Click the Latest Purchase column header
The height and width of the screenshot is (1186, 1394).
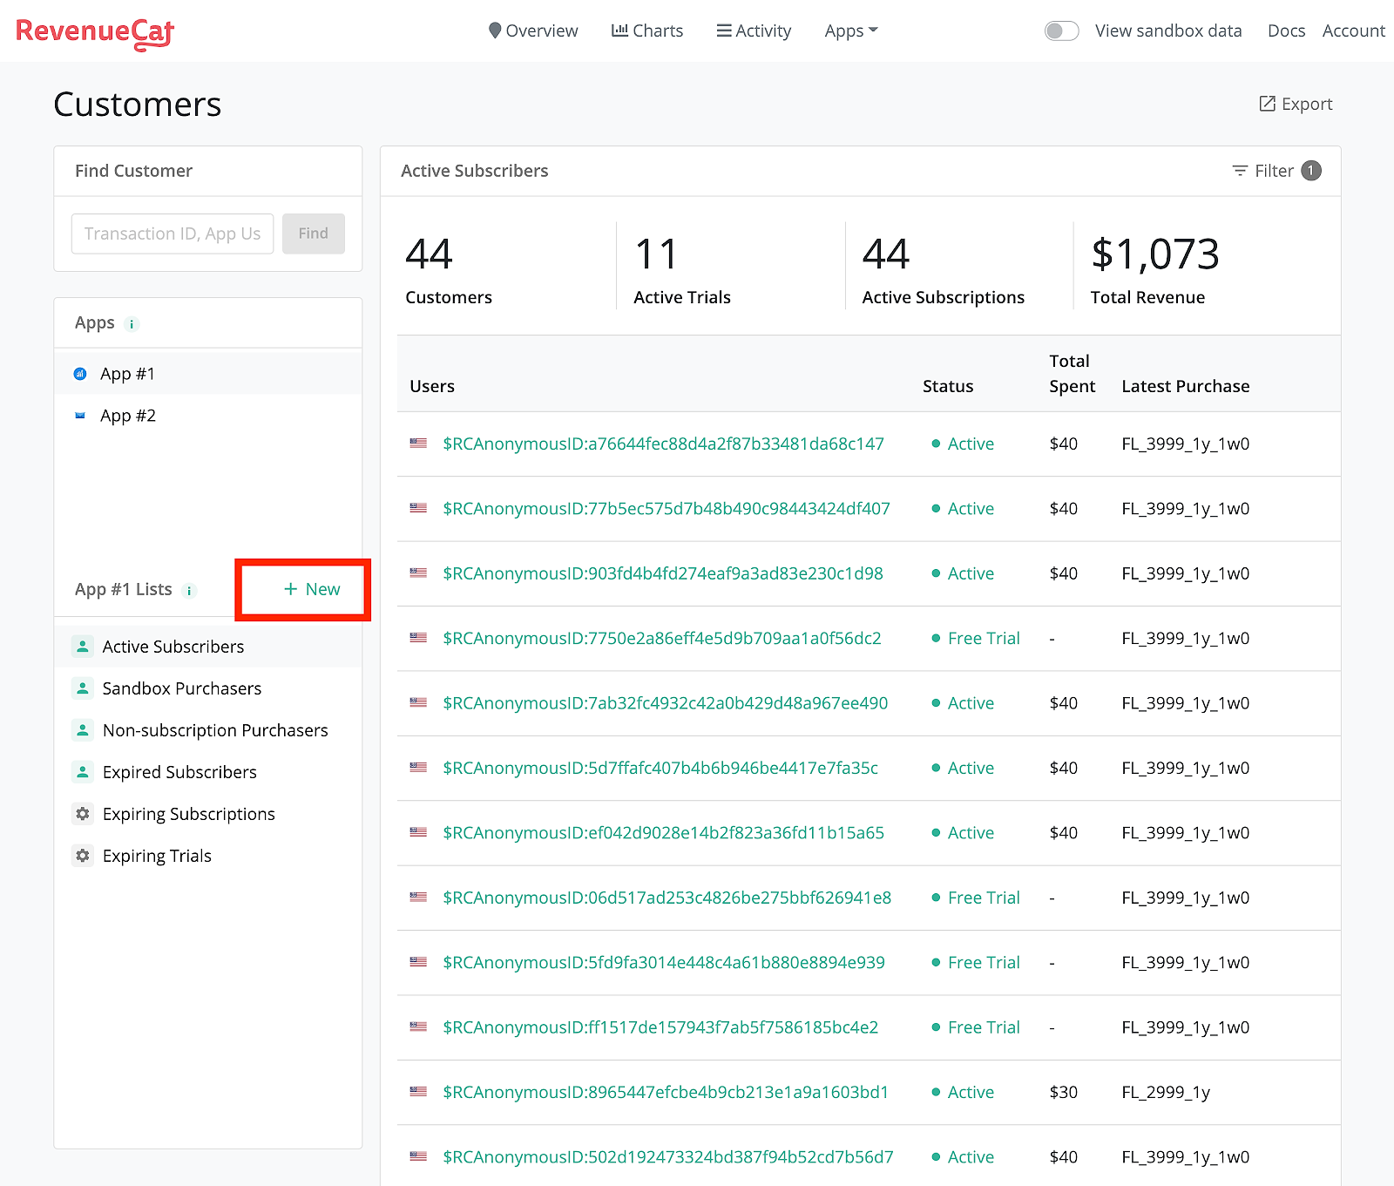[1186, 386]
